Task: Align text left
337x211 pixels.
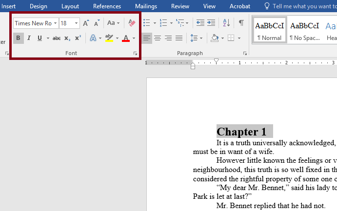Action: pyautogui.click(x=147, y=38)
